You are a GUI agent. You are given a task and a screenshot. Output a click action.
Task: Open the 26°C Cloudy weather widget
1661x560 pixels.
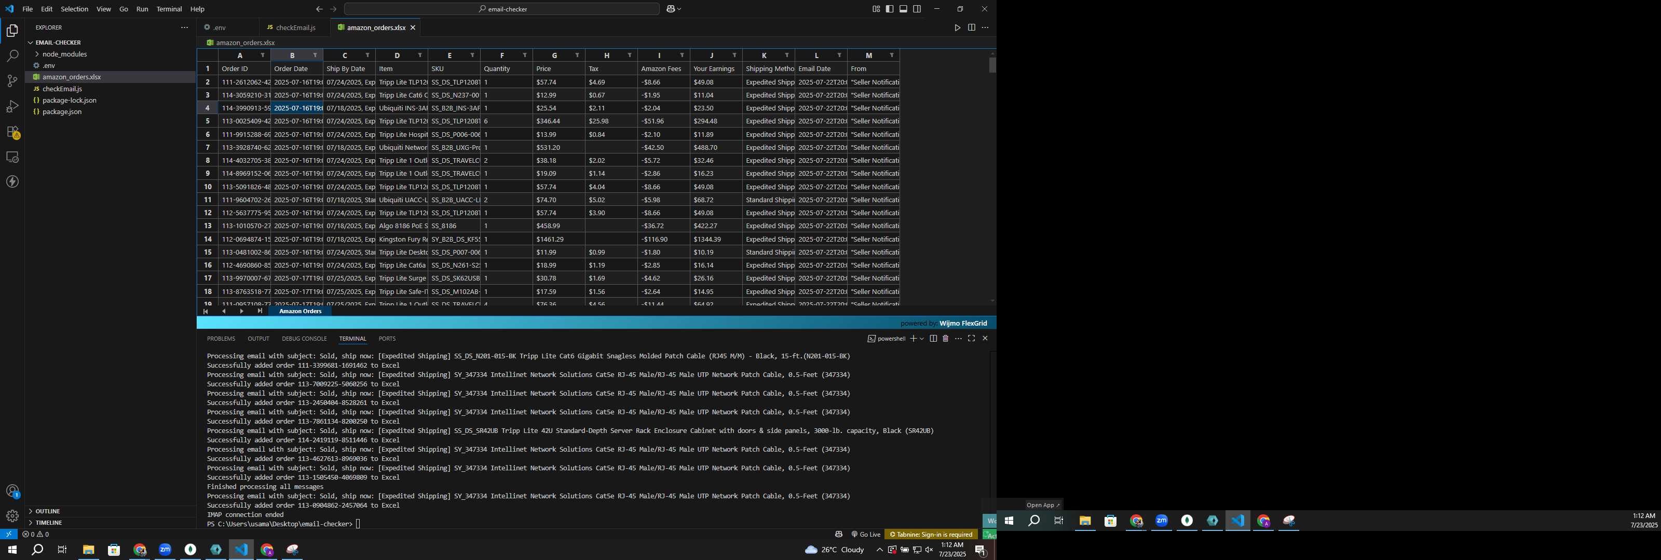coord(834,550)
